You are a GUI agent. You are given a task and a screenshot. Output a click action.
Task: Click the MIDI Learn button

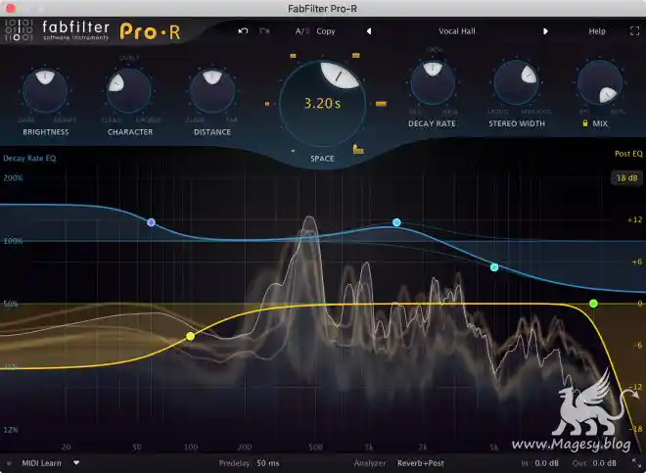[x=41, y=463]
